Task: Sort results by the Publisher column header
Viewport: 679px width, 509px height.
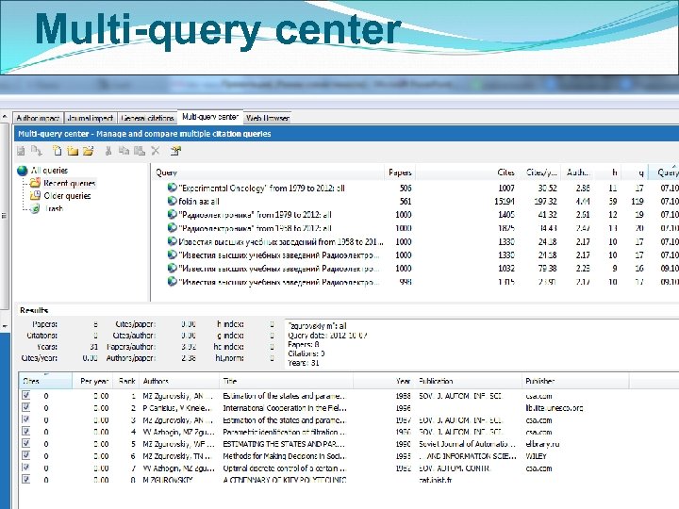Action: click(575, 382)
